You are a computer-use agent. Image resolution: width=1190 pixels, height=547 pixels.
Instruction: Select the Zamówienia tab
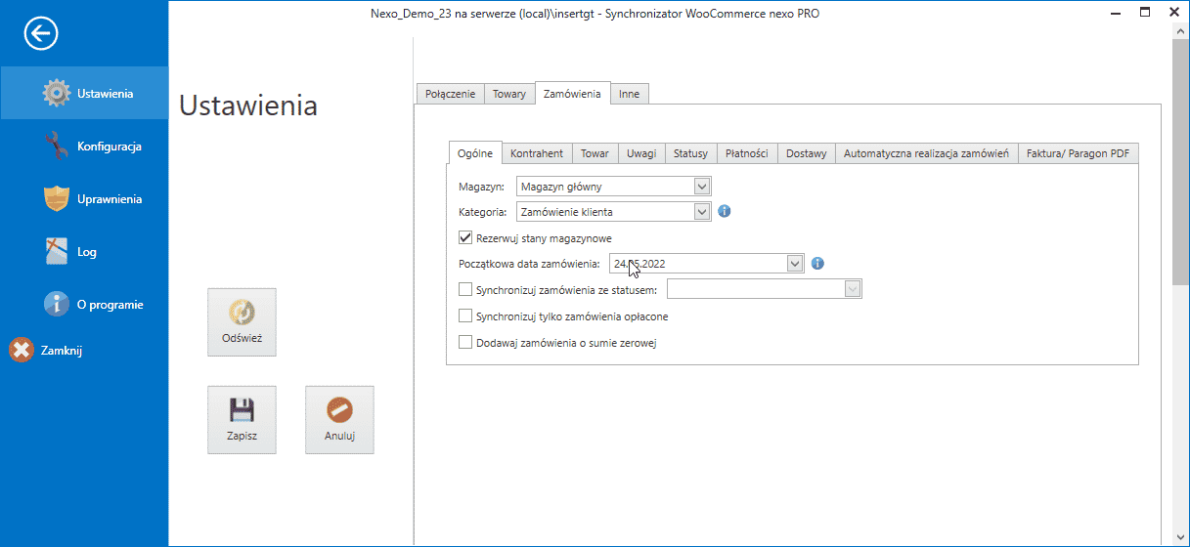(x=572, y=93)
